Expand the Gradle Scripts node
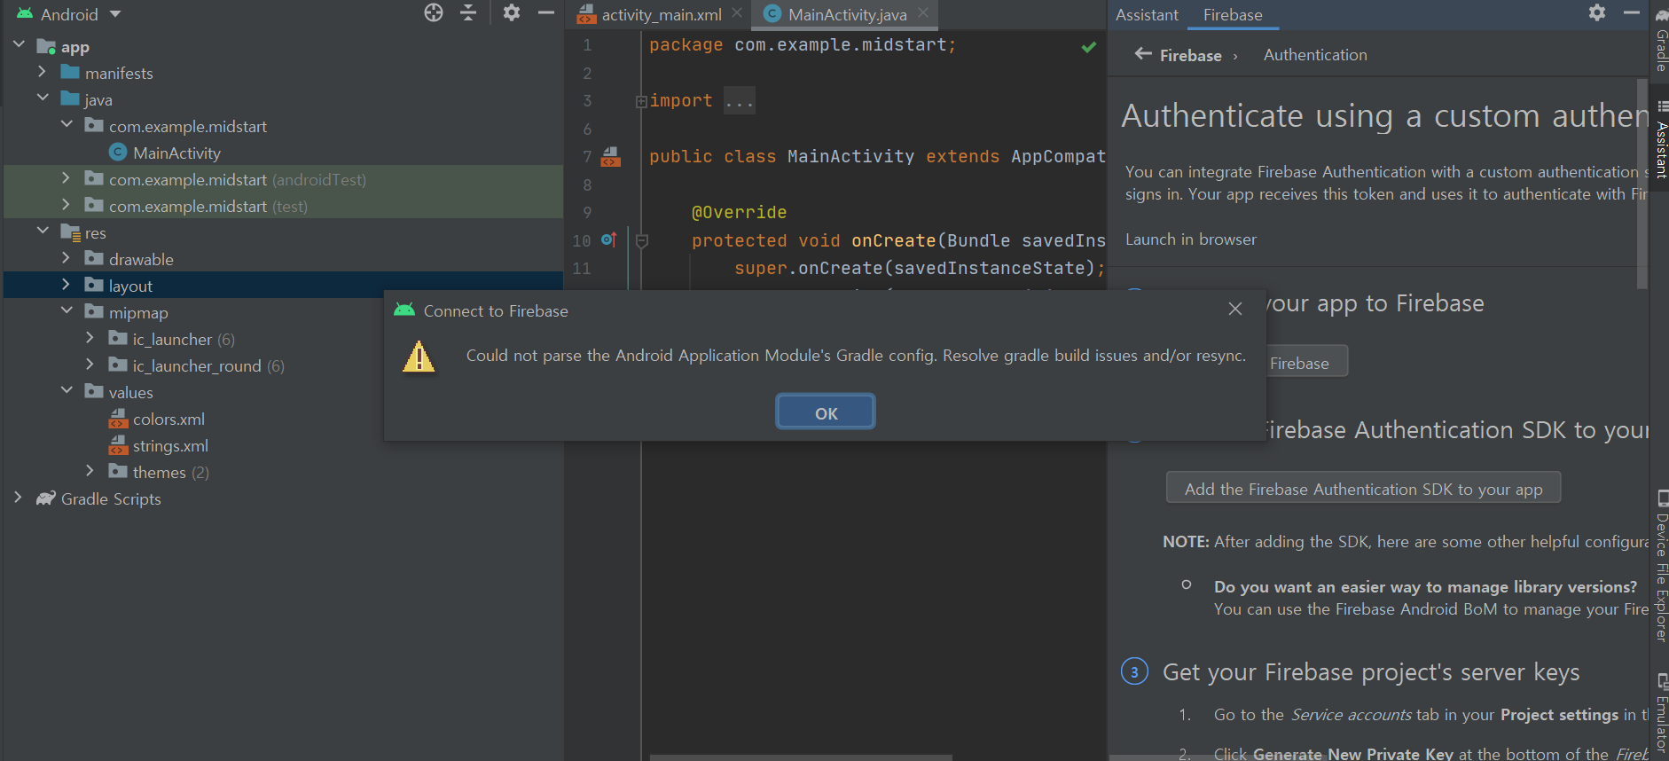Viewport: 1669px width, 761px height. (18, 497)
